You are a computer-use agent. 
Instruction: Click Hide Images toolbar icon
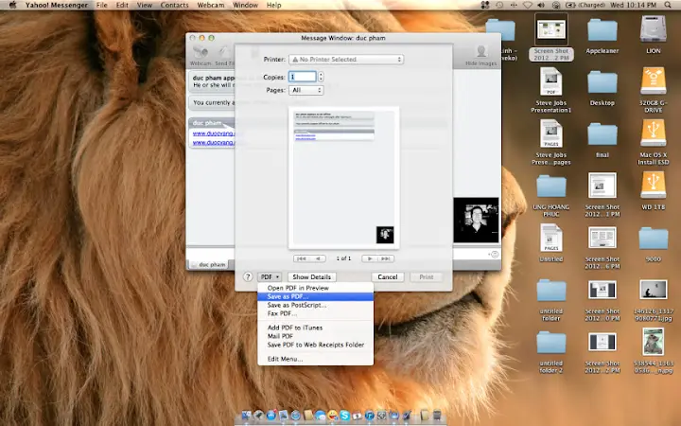pos(481,53)
